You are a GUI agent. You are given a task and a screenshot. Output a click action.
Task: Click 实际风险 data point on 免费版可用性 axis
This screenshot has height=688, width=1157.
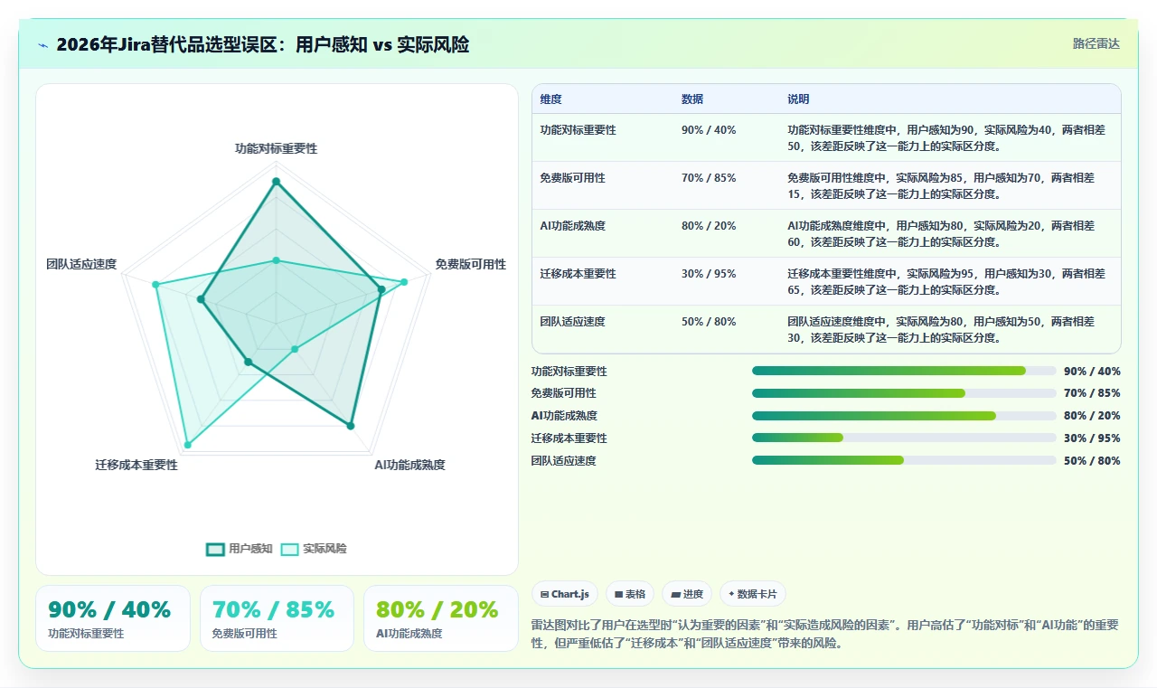(404, 282)
